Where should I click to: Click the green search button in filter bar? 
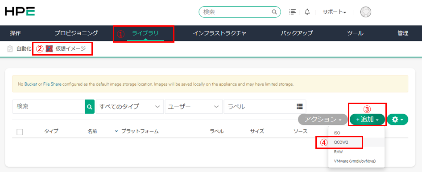click(90, 107)
